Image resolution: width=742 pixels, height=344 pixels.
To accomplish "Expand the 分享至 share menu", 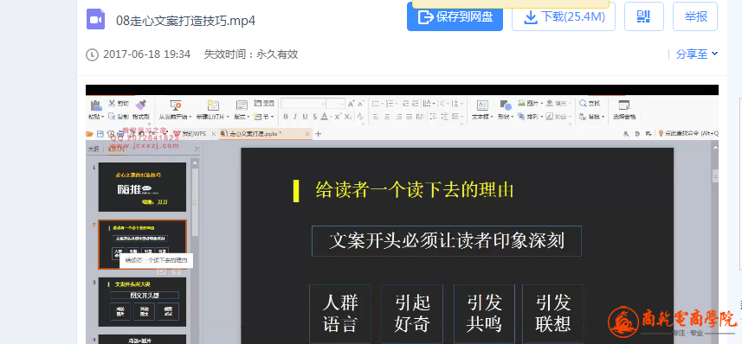I will 697,54.
